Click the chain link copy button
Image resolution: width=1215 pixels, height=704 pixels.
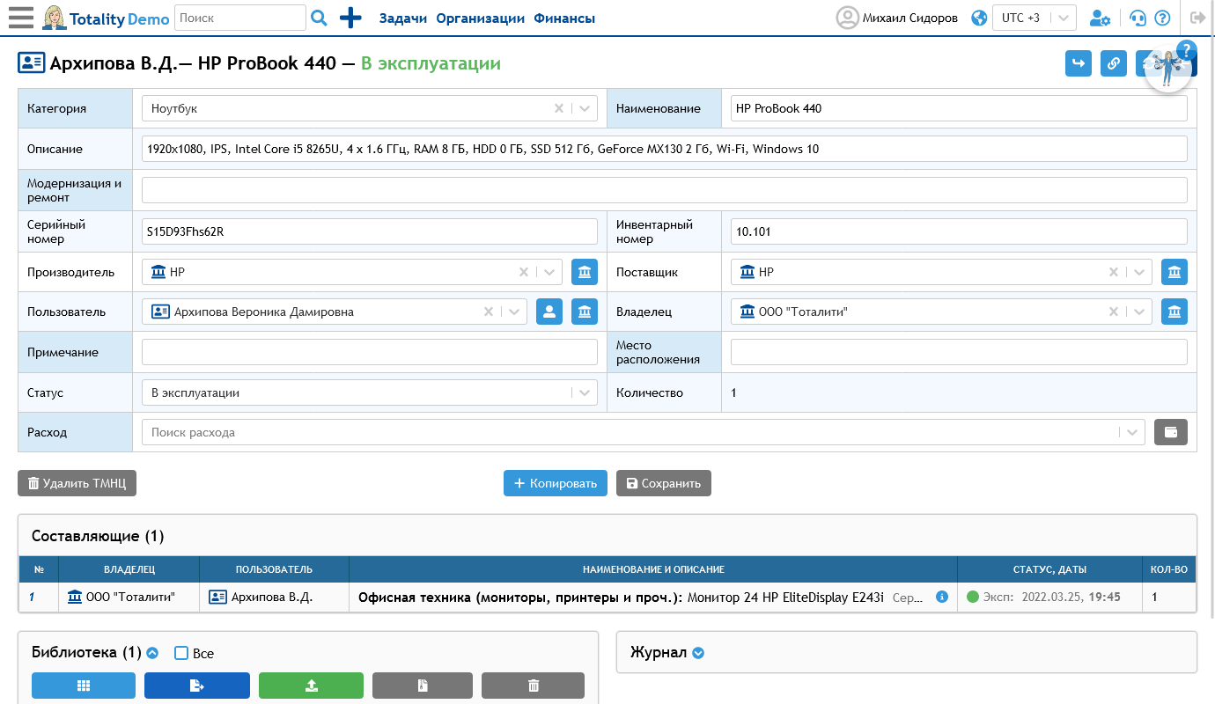pyautogui.click(x=1114, y=63)
